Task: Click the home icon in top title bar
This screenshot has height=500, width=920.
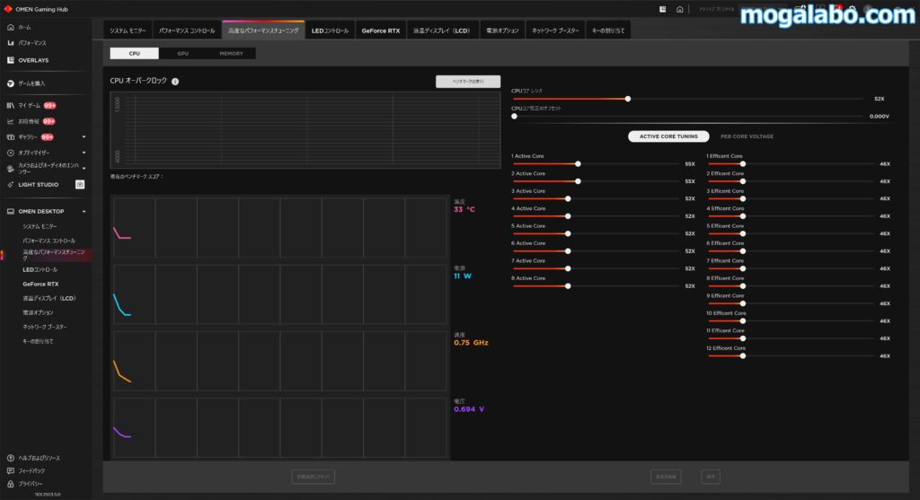Action: click(x=679, y=9)
